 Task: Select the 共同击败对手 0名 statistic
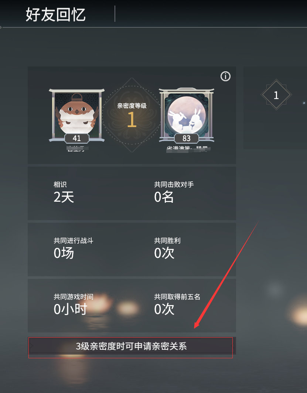coord(174,192)
